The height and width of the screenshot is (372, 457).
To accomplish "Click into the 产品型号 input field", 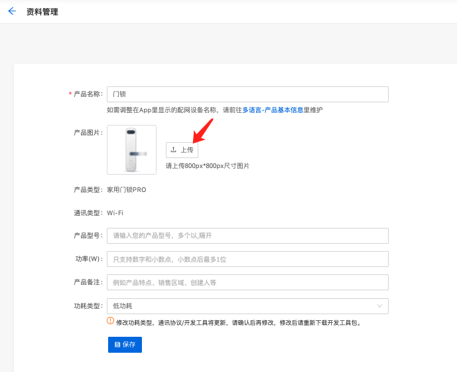I will click(x=247, y=236).
